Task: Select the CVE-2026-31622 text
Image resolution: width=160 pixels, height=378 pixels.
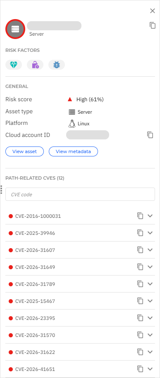Action: pyautogui.click(x=35, y=352)
